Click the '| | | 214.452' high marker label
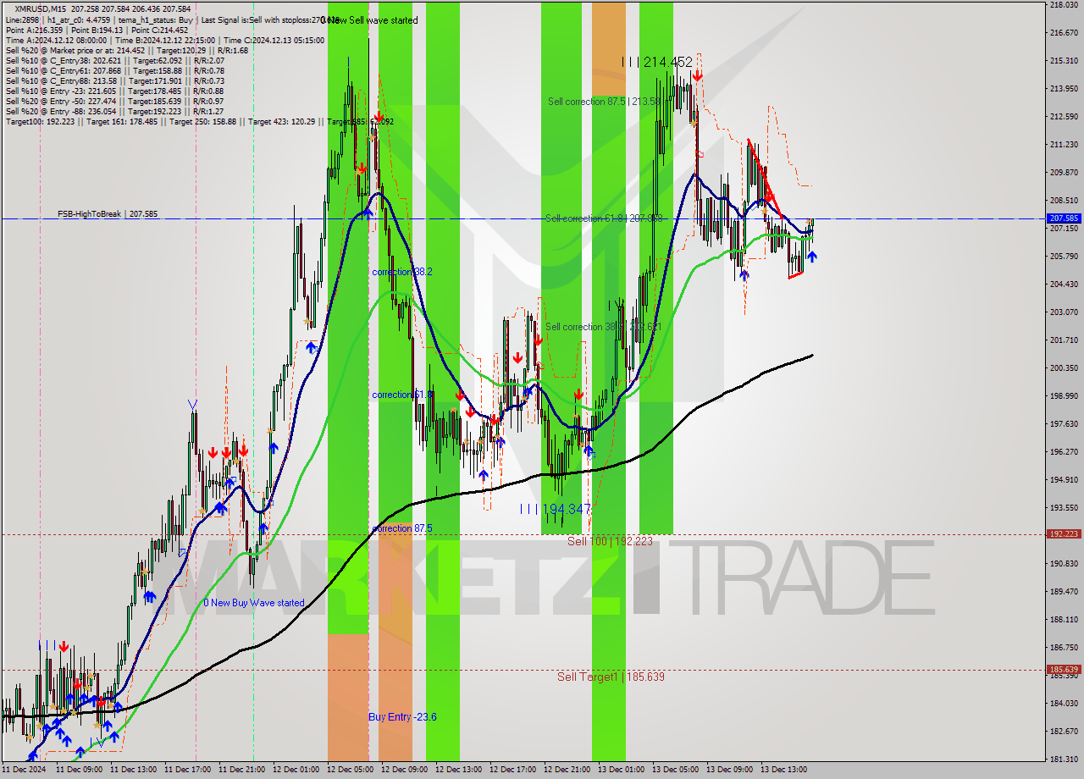1084x779 pixels. tap(656, 62)
